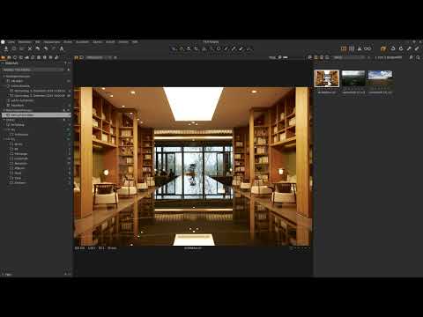Open the Bearbeiten menu
Viewport: 423px width, 317px height.
(25, 42)
